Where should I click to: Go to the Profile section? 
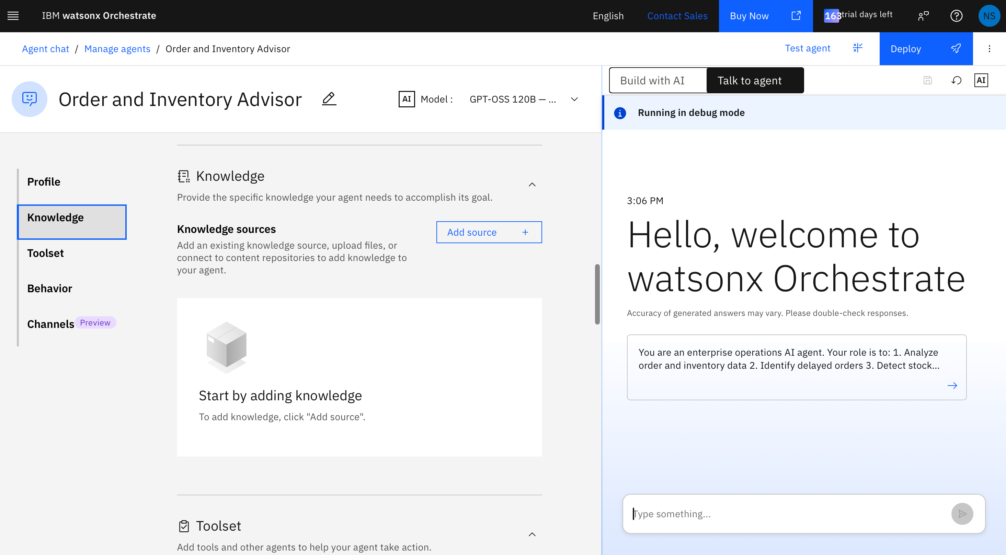coord(44,182)
